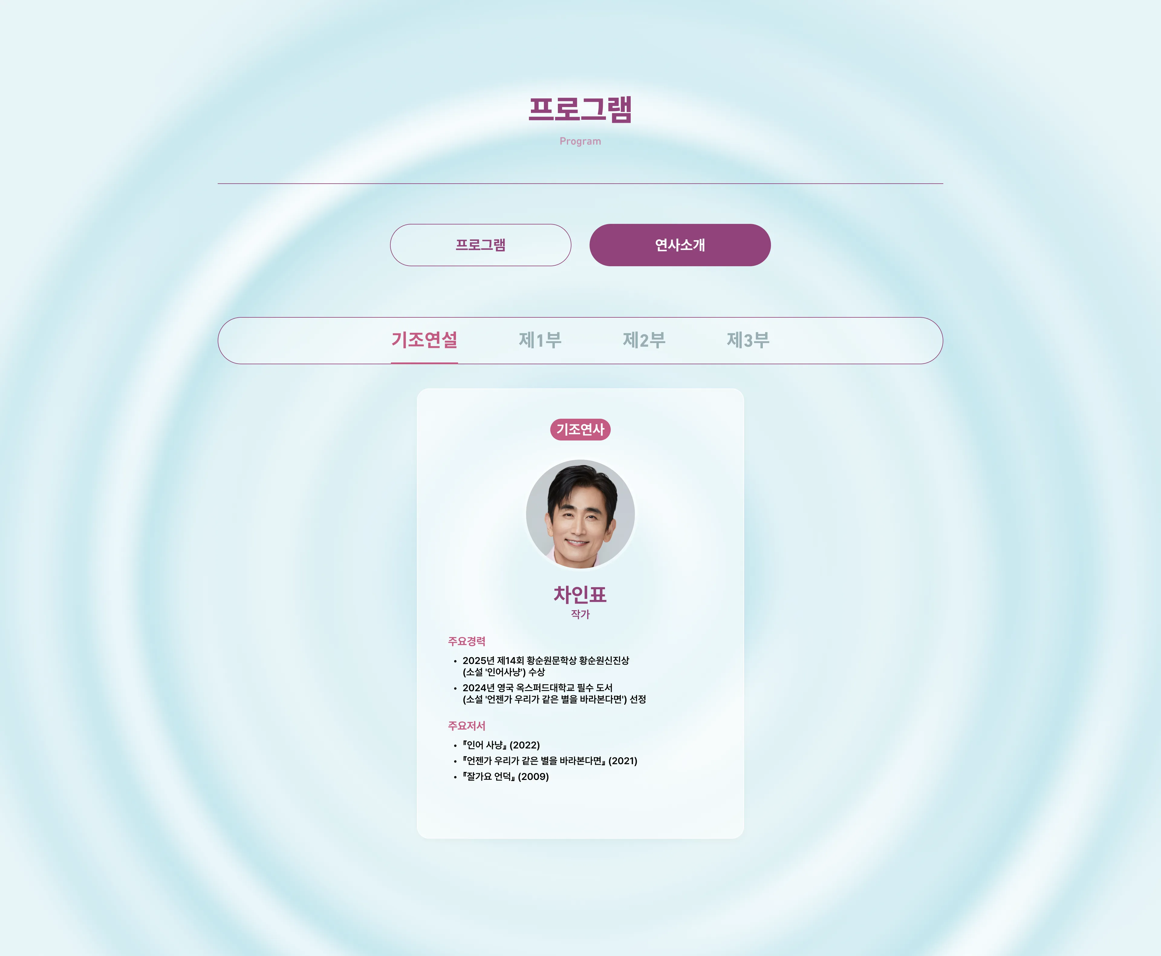Click the circular speaker portrait photo

[580, 514]
